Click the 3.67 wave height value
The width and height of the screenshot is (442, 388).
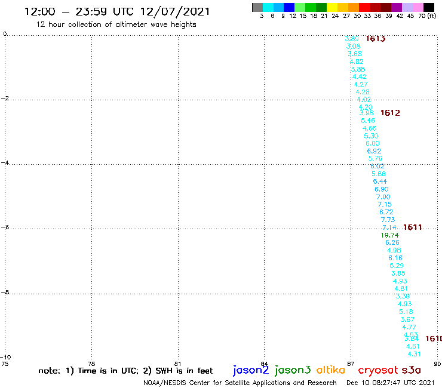[407, 319]
